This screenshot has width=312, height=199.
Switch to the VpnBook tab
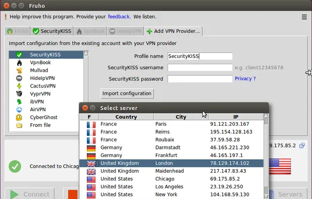coord(90,31)
